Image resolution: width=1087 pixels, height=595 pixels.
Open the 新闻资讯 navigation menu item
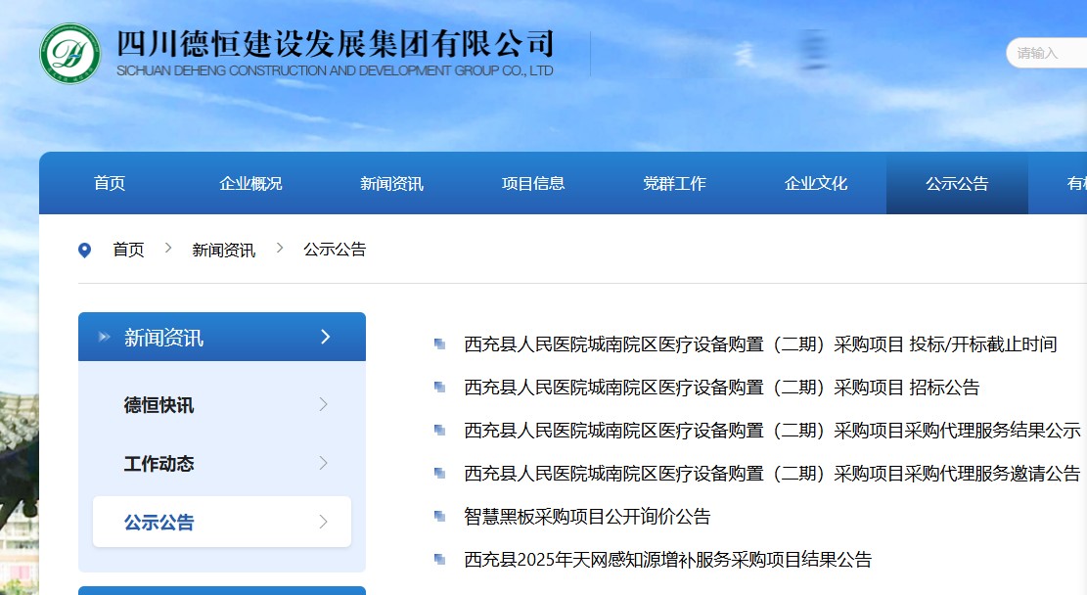coord(391,183)
